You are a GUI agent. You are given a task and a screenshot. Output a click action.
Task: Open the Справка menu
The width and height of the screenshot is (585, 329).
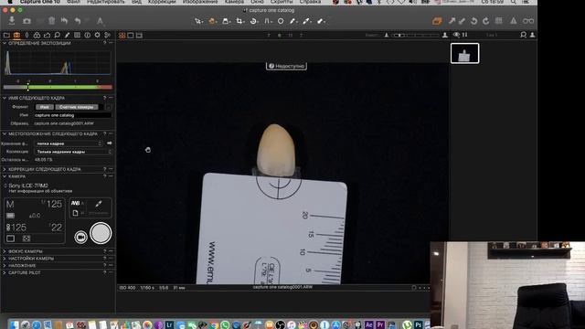(310, 2)
